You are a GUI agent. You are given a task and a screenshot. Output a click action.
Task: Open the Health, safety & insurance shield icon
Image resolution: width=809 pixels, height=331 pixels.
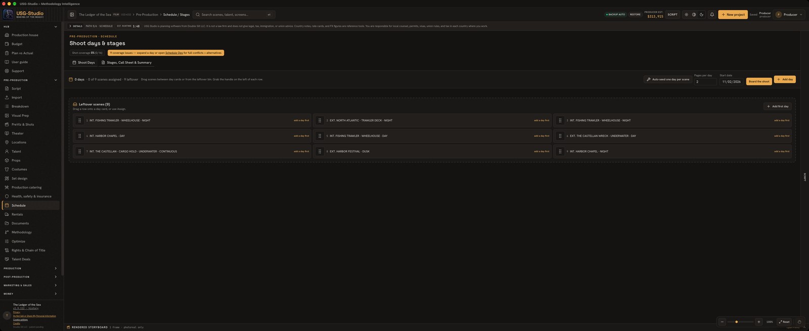pyautogui.click(x=7, y=196)
